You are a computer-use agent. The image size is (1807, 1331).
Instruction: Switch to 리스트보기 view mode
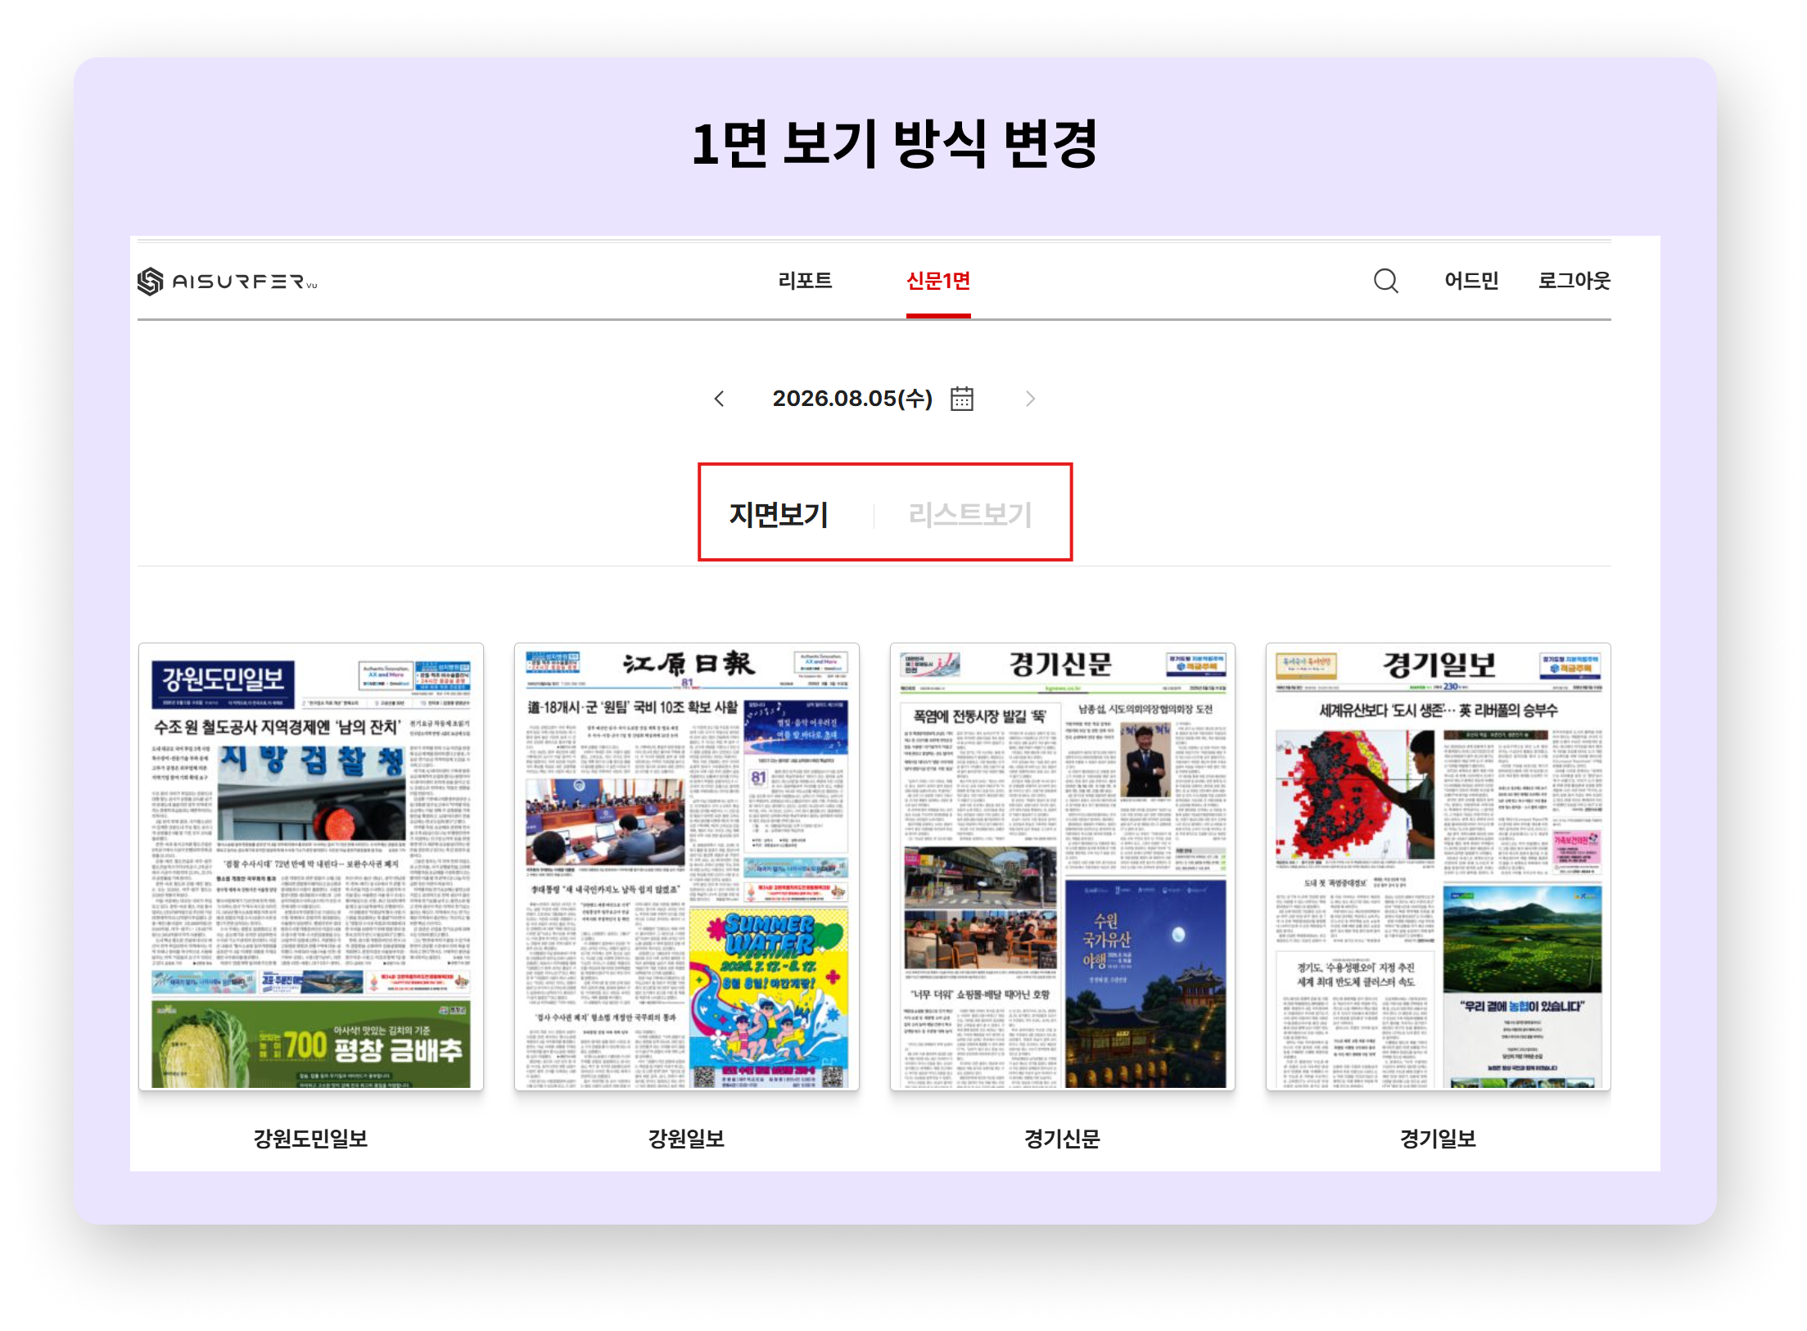[x=970, y=515]
